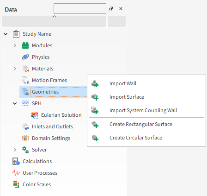Expand the Solver node

tap(15, 150)
